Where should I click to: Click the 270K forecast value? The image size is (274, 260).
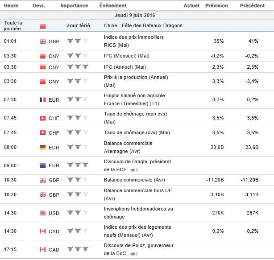[x=218, y=213]
